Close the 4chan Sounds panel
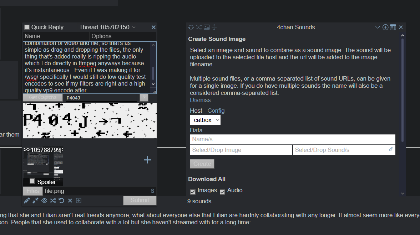 [401, 27]
